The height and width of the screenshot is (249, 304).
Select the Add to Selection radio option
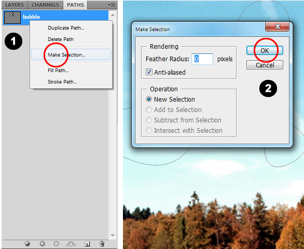149,110
